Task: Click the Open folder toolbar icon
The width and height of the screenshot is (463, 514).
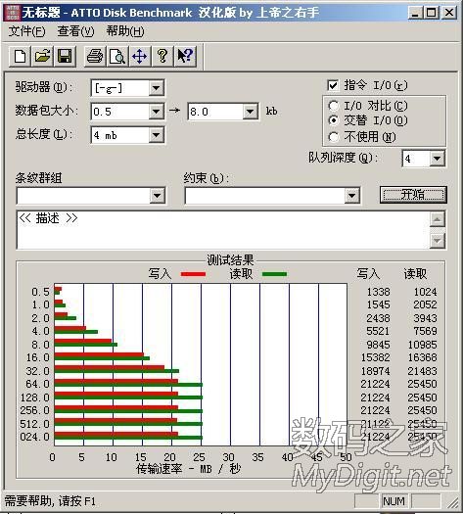Action: pyautogui.click(x=43, y=57)
